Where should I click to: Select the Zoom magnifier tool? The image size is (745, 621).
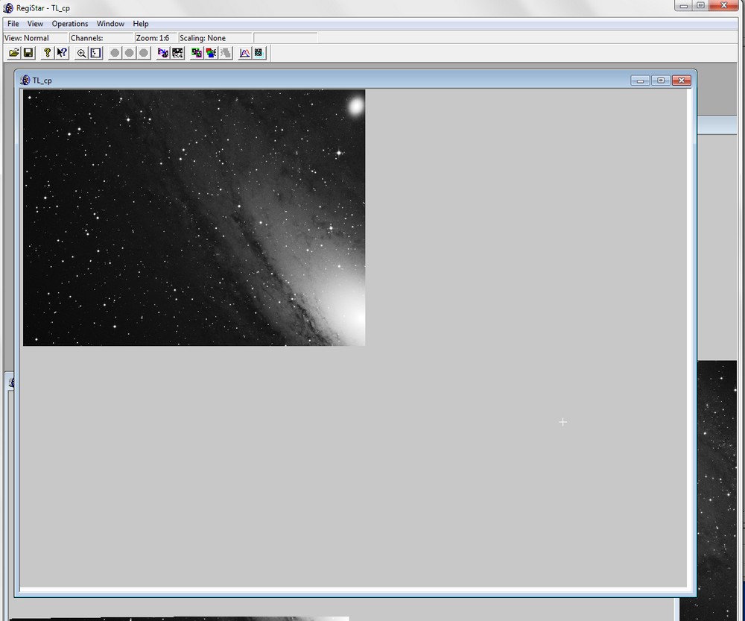[x=81, y=53]
